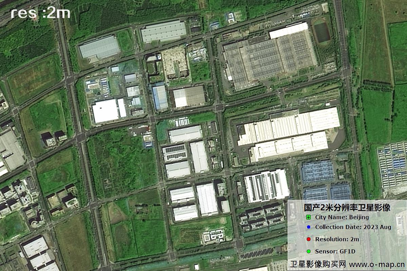This screenshot has width=407, height=271.
Task: Click the green airplane icon beside City Name
Action: click(x=308, y=217)
